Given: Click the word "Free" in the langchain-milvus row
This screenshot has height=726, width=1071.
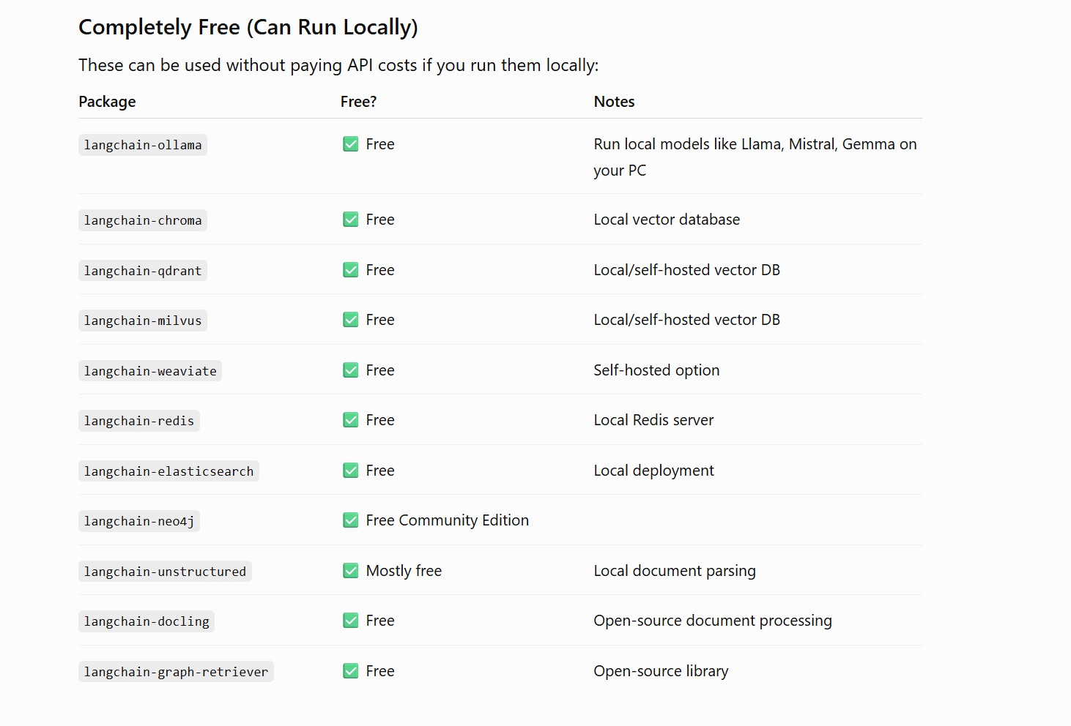Looking at the screenshot, I should (380, 320).
